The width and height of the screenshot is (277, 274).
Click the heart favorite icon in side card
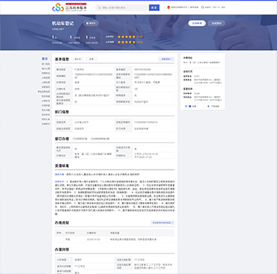190,107
